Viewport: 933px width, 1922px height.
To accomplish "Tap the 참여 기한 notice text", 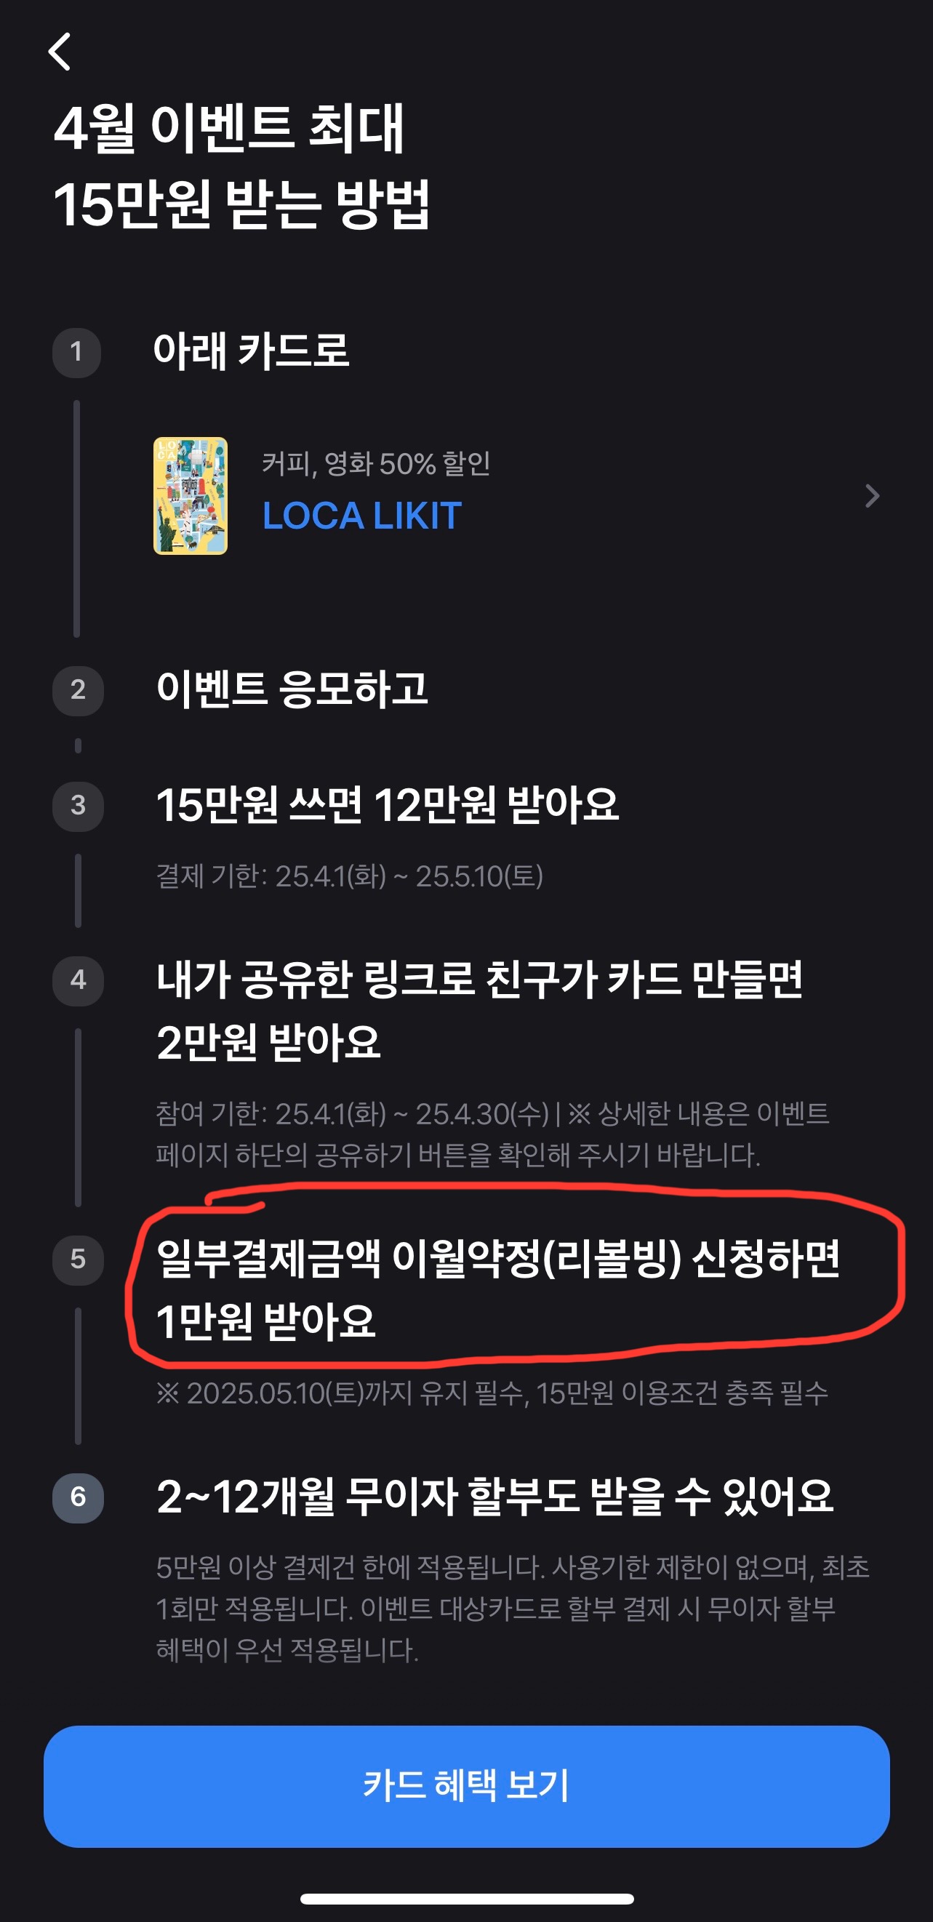I will pos(492,1134).
